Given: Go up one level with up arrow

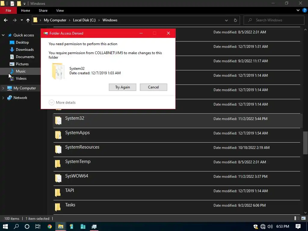Looking at the screenshot, I should click(28, 20).
